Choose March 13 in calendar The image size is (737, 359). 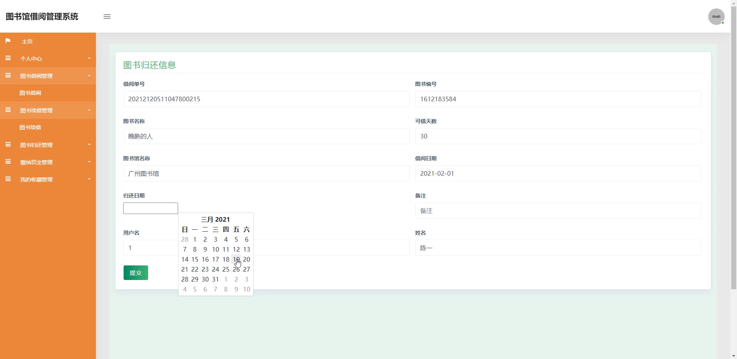pyautogui.click(x=246, y=249)
